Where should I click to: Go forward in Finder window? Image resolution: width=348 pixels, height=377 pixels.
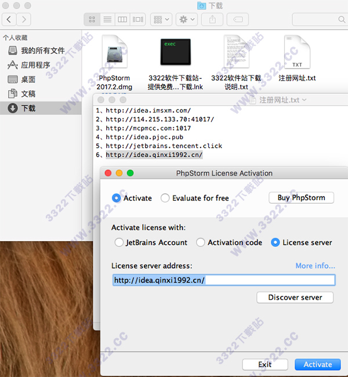[x=24, y=19]
